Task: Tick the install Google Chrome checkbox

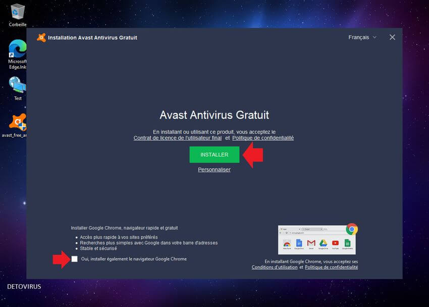Action: tap(74, 259)
